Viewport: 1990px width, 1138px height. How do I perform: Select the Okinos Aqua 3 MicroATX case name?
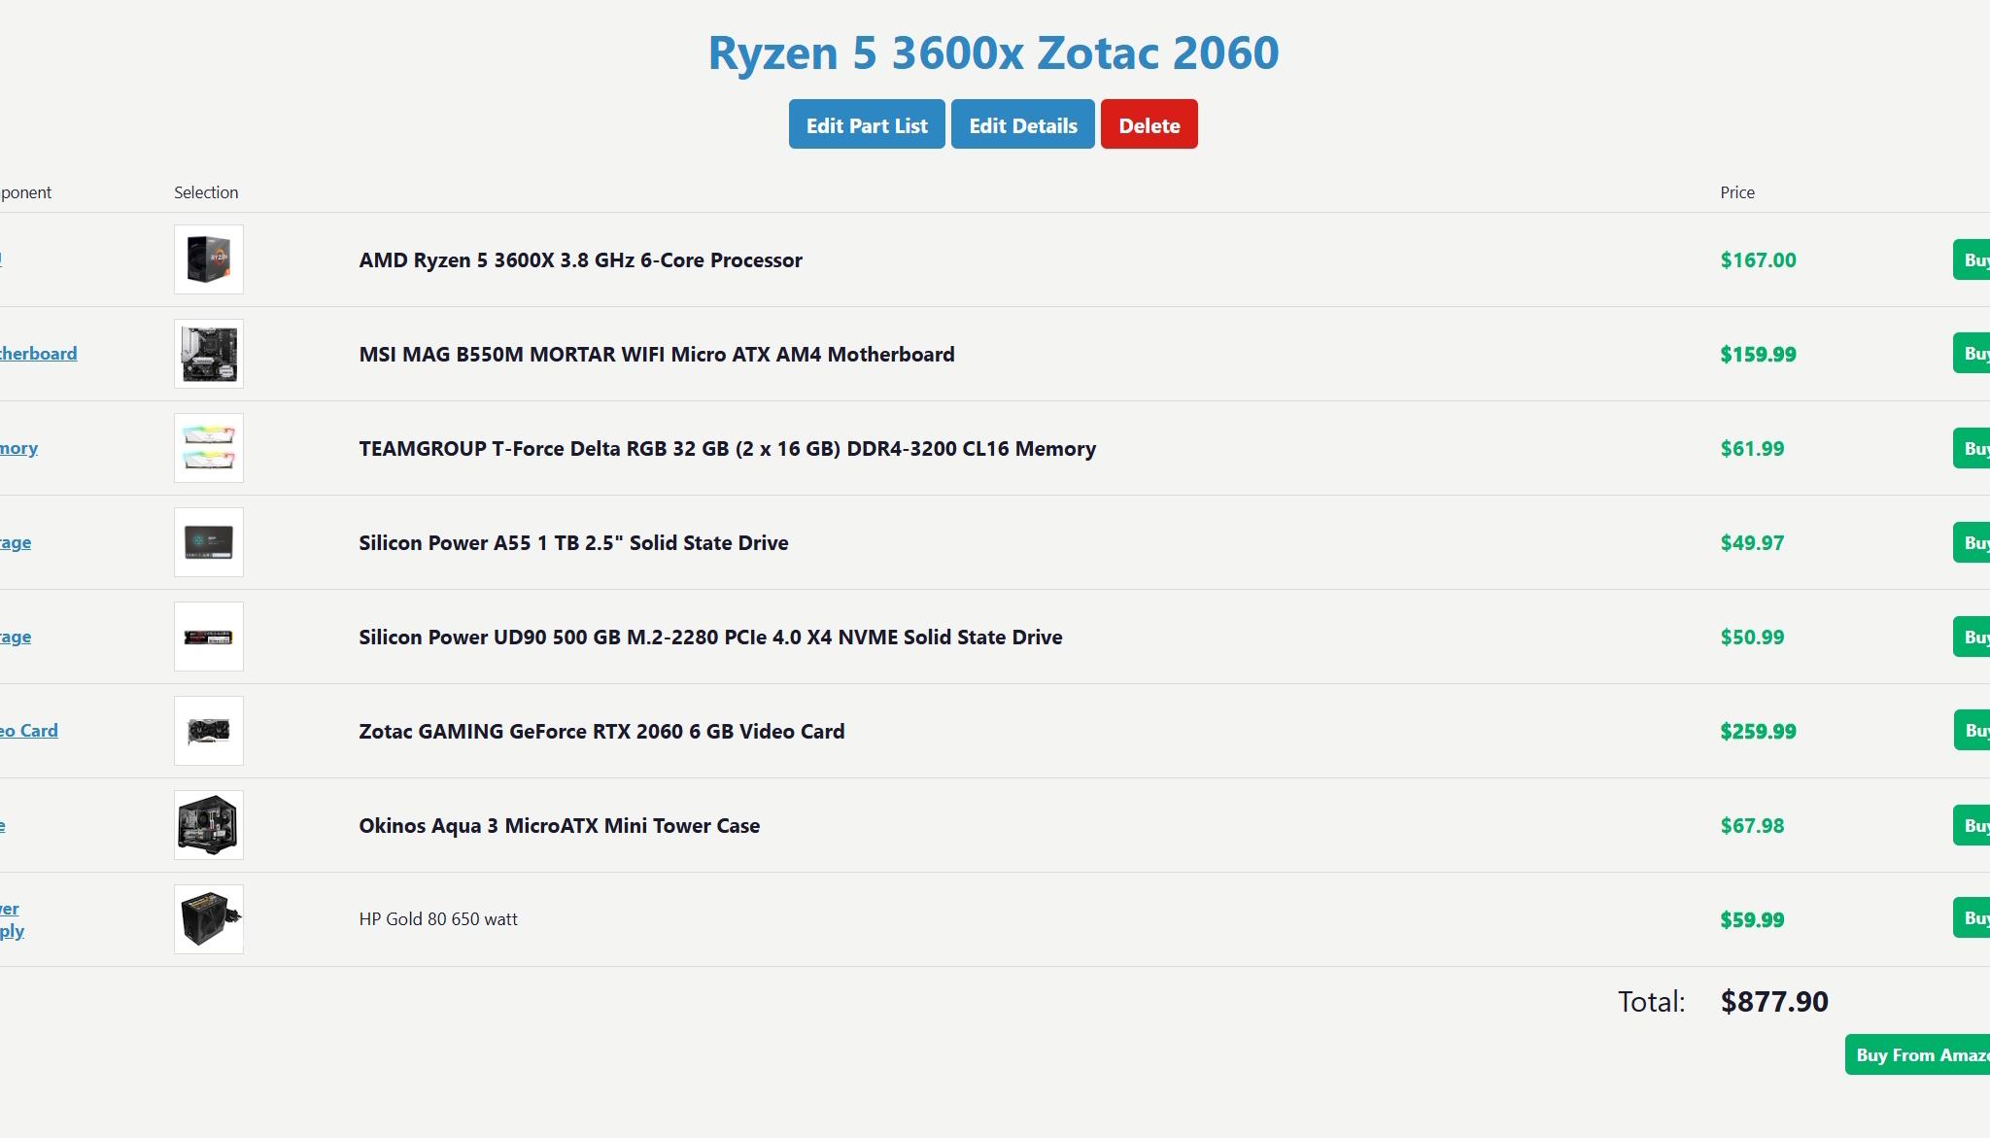[560, 826]
